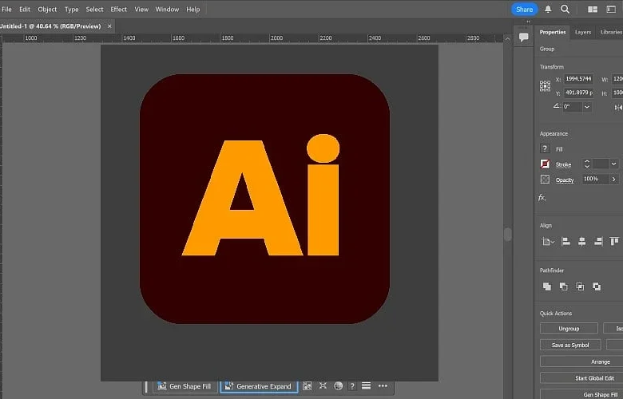Select the Untitled-1 document tab

pyautogui.click(x=51, y=26)
